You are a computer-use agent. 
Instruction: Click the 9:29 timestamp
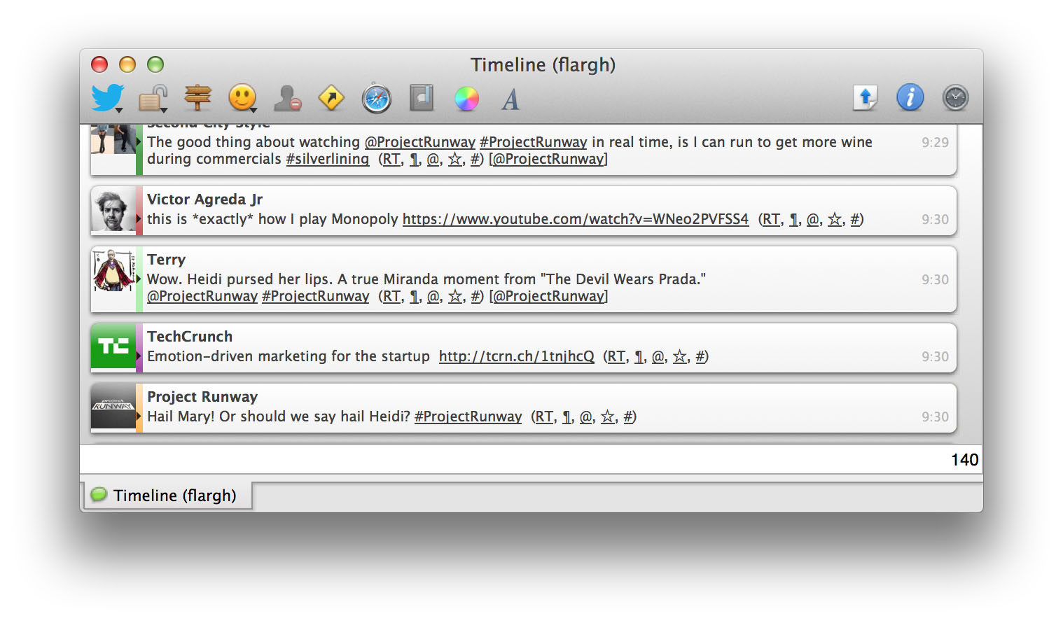coord(935,142)
